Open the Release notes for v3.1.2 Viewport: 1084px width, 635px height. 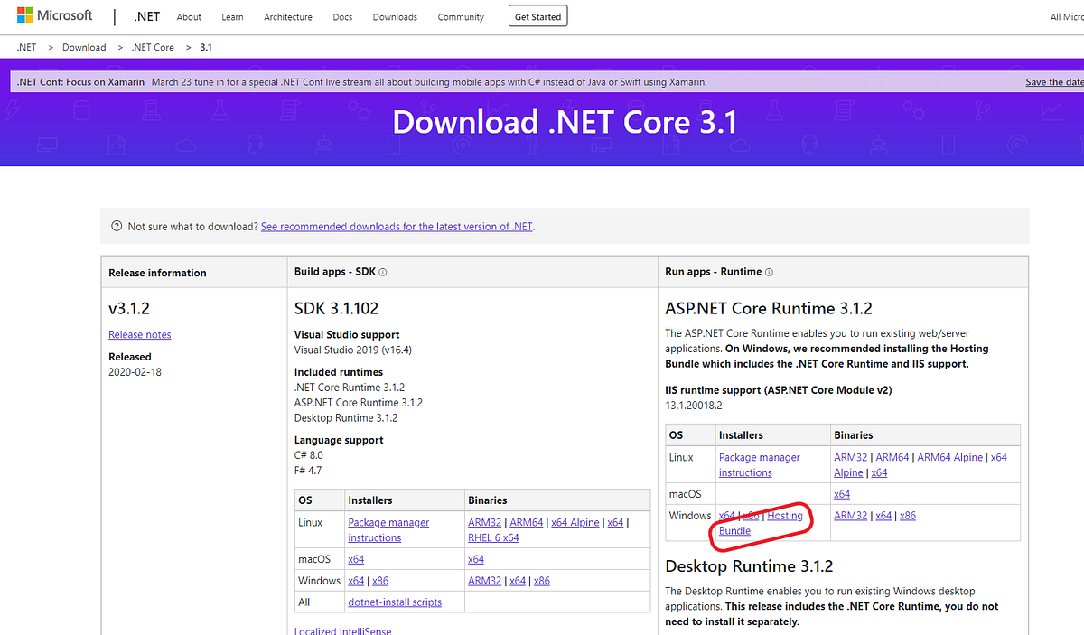(139, 334)
